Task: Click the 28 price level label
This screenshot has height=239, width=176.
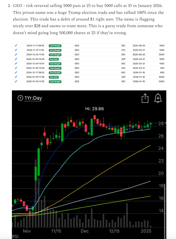Action: point(161,123)
